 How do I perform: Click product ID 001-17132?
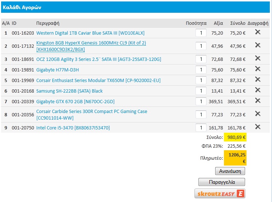point(23,46)
